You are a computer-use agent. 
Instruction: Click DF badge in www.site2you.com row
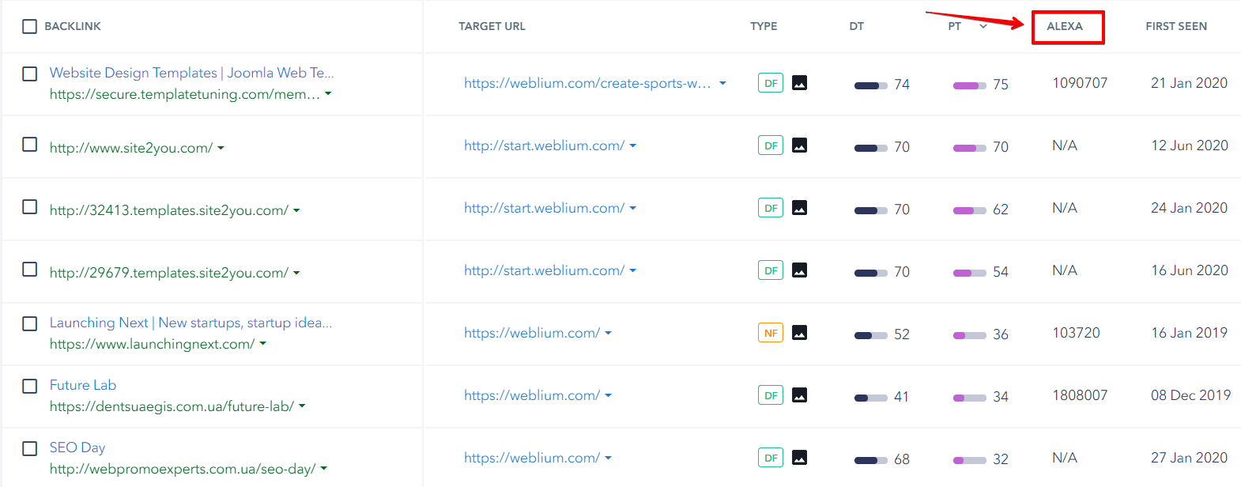(771, 145)
